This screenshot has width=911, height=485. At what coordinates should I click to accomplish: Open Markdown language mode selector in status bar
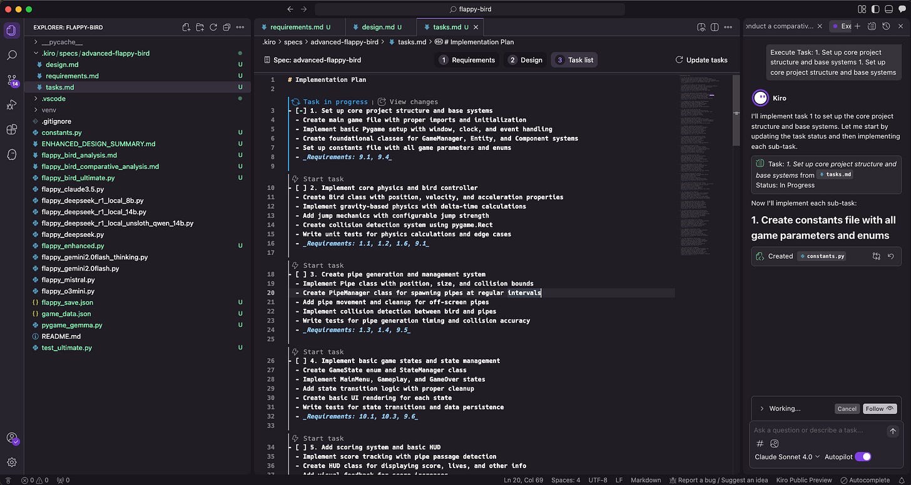tap(644, 480)
